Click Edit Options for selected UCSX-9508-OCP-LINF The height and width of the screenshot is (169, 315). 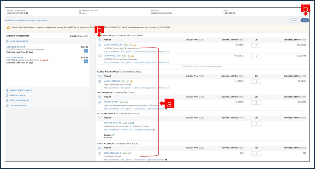(x=126, y=52)
